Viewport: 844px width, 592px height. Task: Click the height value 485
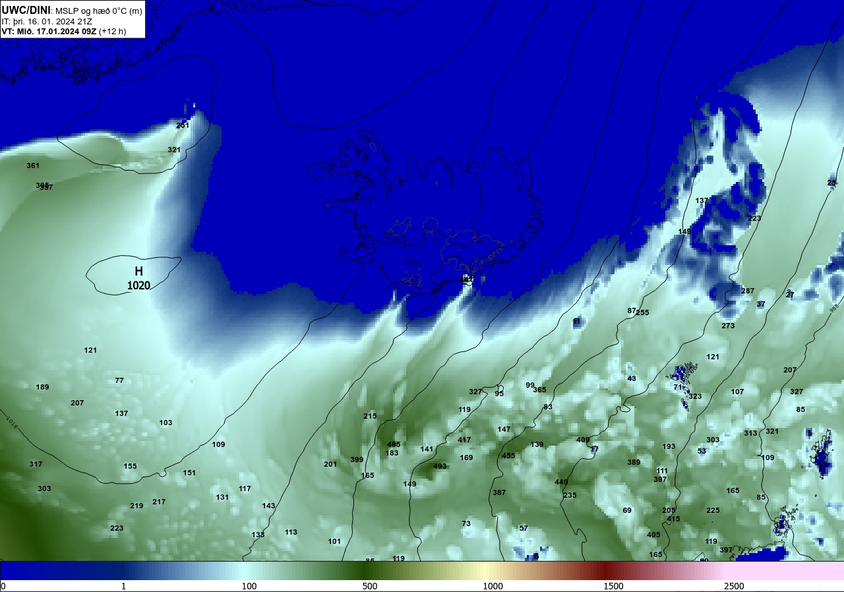click(x=394, y=444)
